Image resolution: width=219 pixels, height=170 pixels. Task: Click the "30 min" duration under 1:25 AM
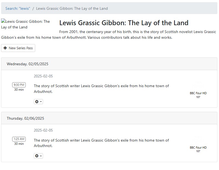[19, 144]
